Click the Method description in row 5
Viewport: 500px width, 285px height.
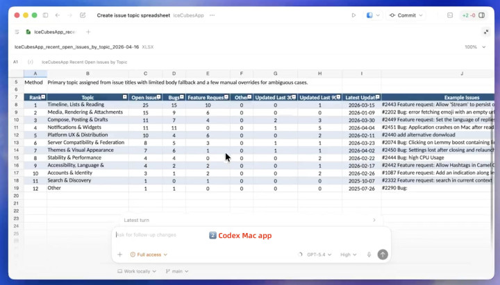tap(178, 83)
